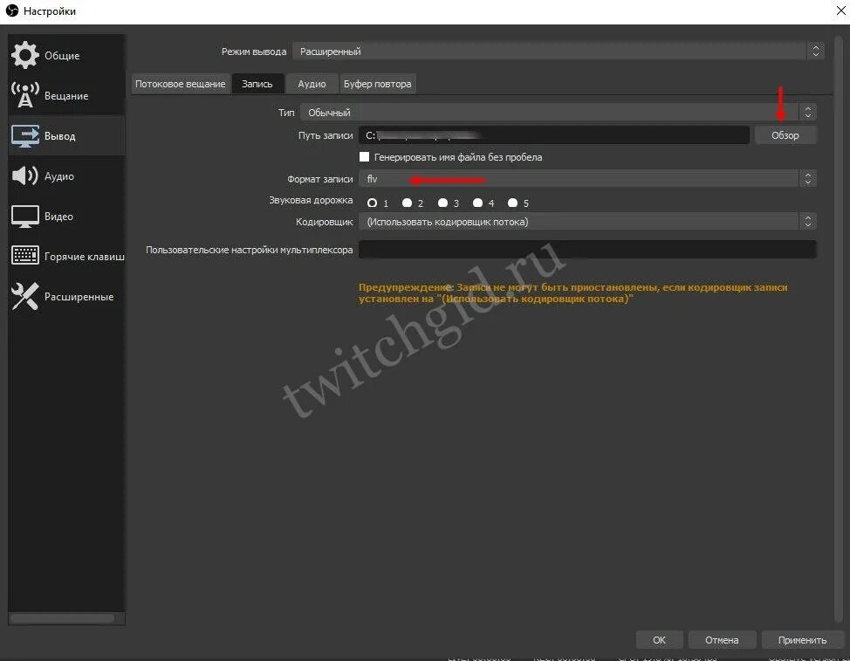Select audio track 2 radio button
Image resolution: width=850 pixels, height=661 pixels.
[408, 203]
